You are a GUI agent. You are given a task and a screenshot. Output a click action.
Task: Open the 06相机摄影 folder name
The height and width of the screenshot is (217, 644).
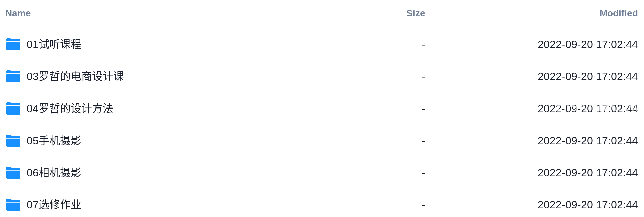[54, 173]
